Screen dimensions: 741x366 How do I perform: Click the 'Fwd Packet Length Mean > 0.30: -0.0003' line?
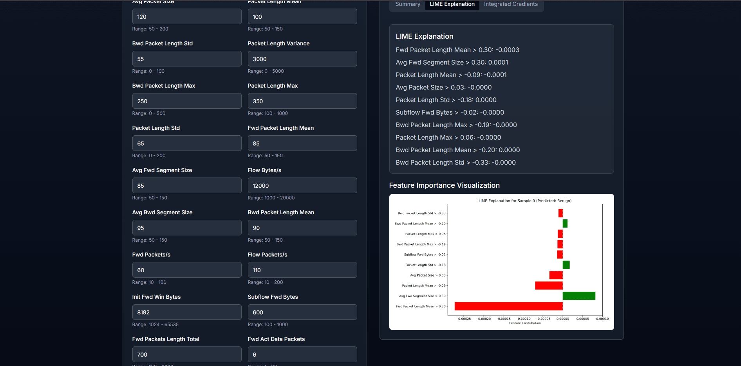[x=457, y=50]
